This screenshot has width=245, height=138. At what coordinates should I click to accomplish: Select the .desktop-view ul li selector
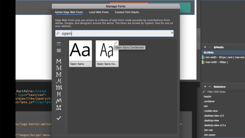point(213,116)
